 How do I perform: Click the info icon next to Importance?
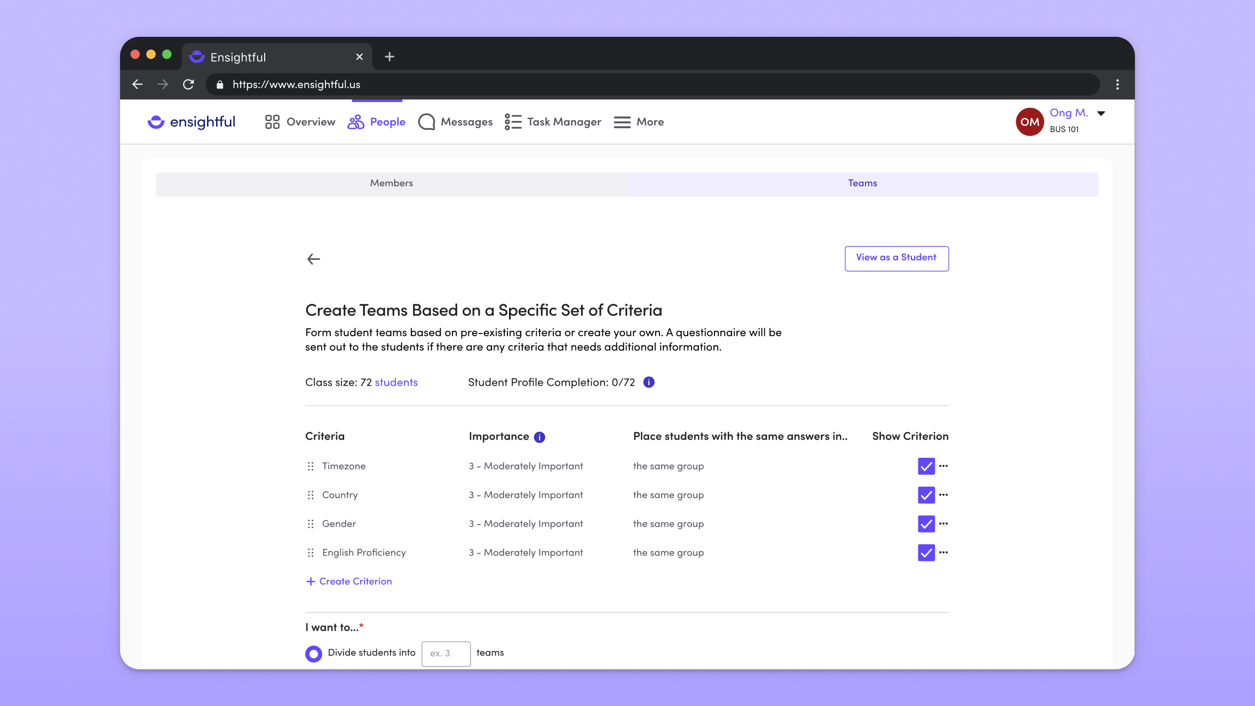(539, 437)
